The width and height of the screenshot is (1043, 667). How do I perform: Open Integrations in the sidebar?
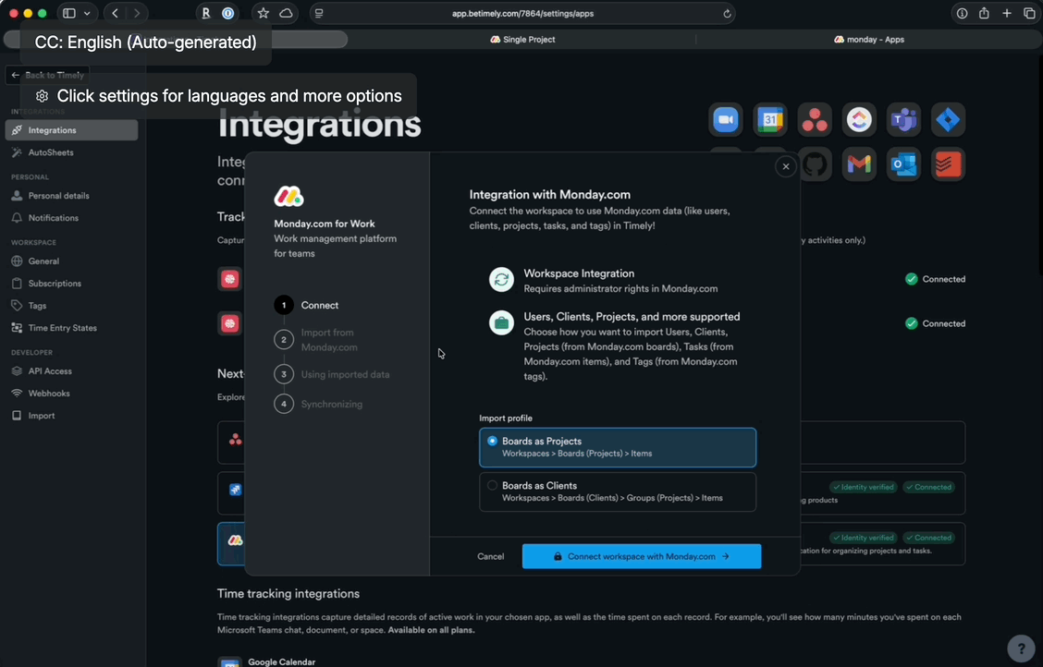click(x=71, y=130)
